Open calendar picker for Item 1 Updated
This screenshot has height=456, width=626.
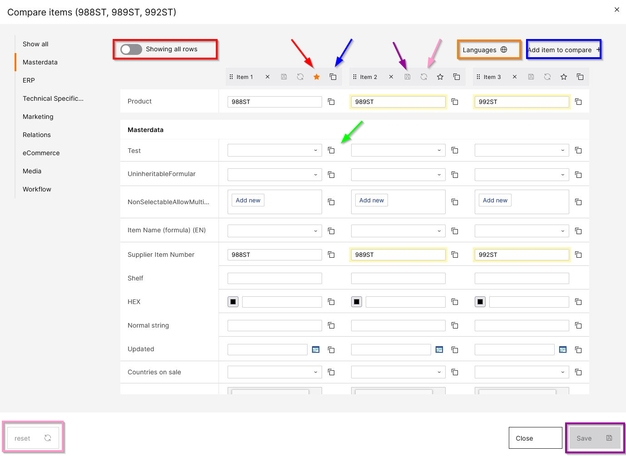(x=316, y=349)
